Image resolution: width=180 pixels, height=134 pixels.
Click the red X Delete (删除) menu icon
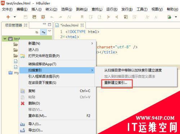point(23,103)
